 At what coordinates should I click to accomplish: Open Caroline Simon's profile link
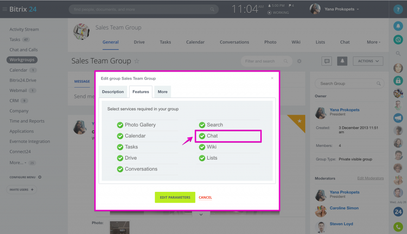click(x=344, y=208)
